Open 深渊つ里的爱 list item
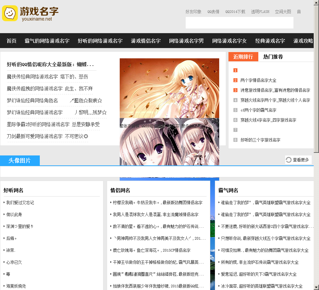 tap(20, 226)
